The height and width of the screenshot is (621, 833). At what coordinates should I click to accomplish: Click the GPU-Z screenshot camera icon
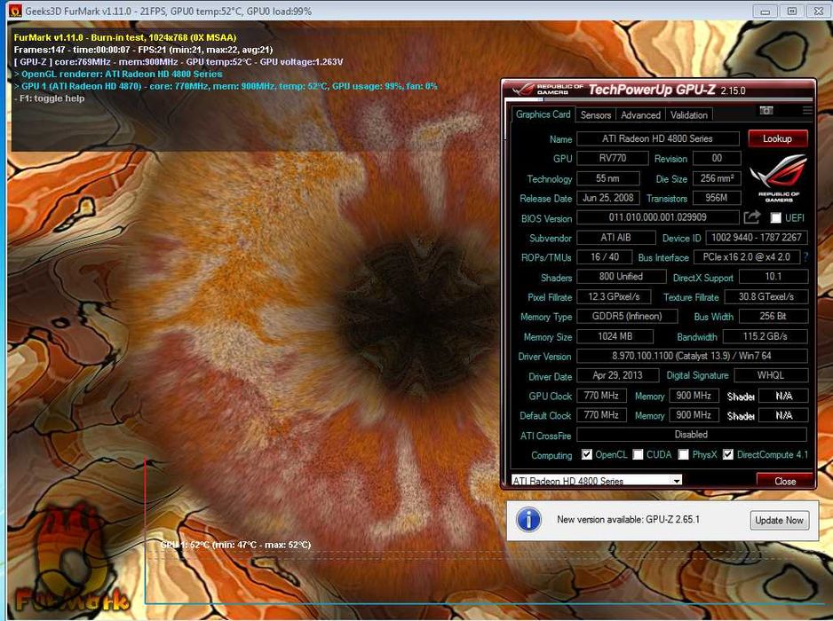(x=766, y=111)
